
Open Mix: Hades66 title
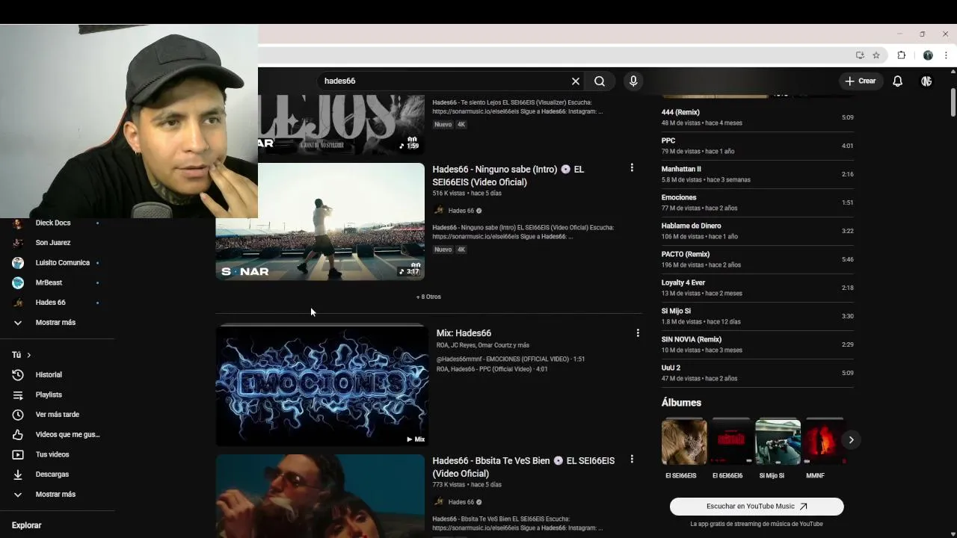click(464, 333)
